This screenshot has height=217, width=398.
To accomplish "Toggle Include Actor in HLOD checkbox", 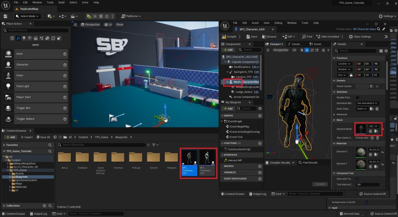I will coord(367,202).
